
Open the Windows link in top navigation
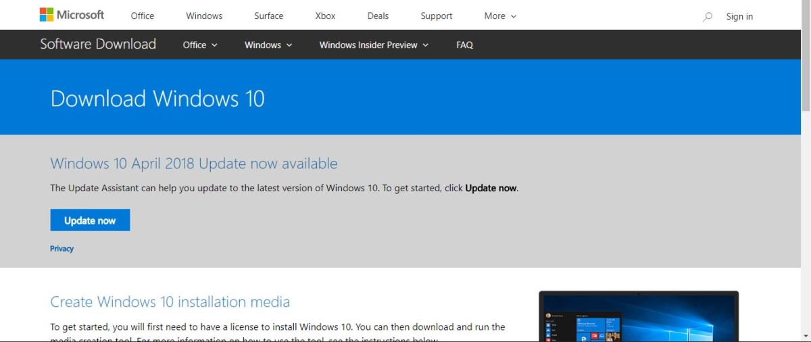tap(204, 16)
